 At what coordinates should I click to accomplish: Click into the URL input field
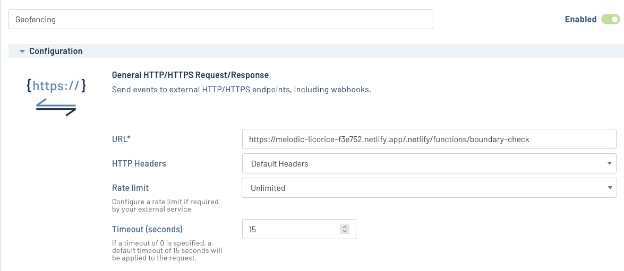(429, 139)
